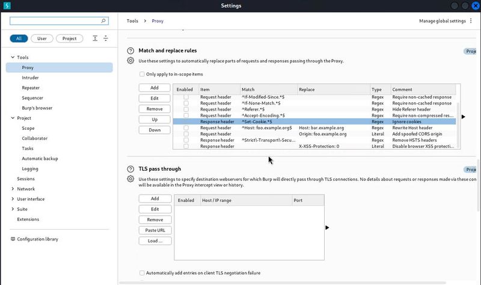Enable the Rewrite Host header rule checkbox

pos(186,127)
